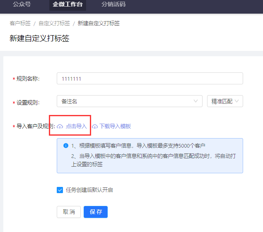
Task: Toggle 任务创建后默认开启 checkbox
Action: 60,190
